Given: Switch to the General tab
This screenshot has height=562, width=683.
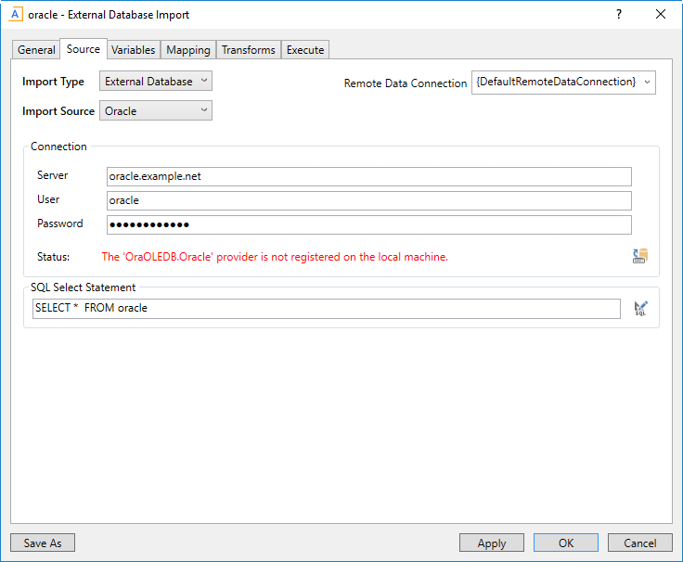Looking at the screenshot, I should 36,50.
